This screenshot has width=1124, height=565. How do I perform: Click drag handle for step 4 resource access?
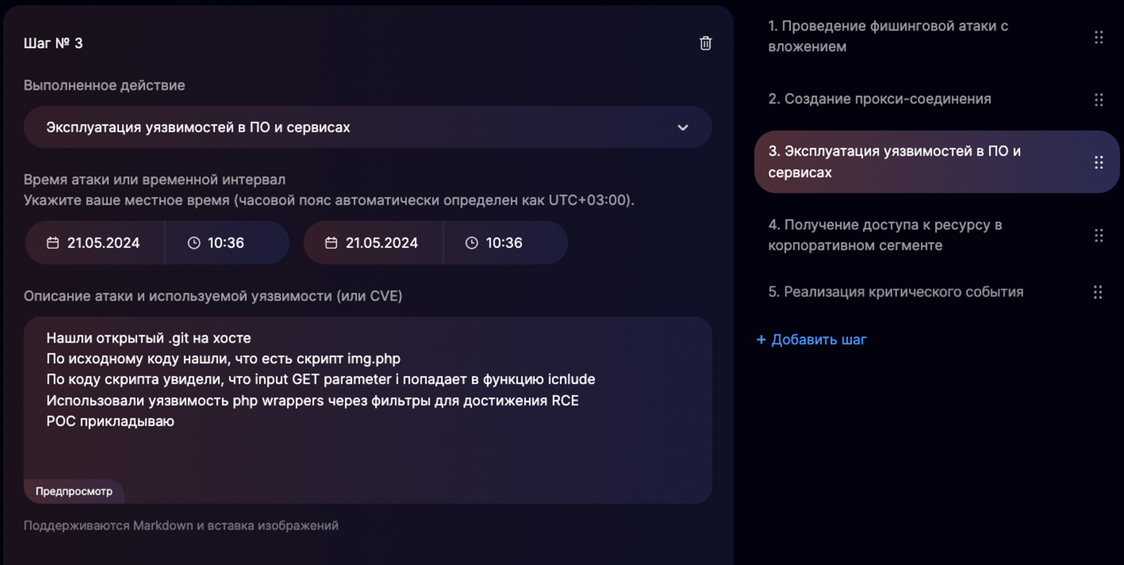pos(1099,236)
